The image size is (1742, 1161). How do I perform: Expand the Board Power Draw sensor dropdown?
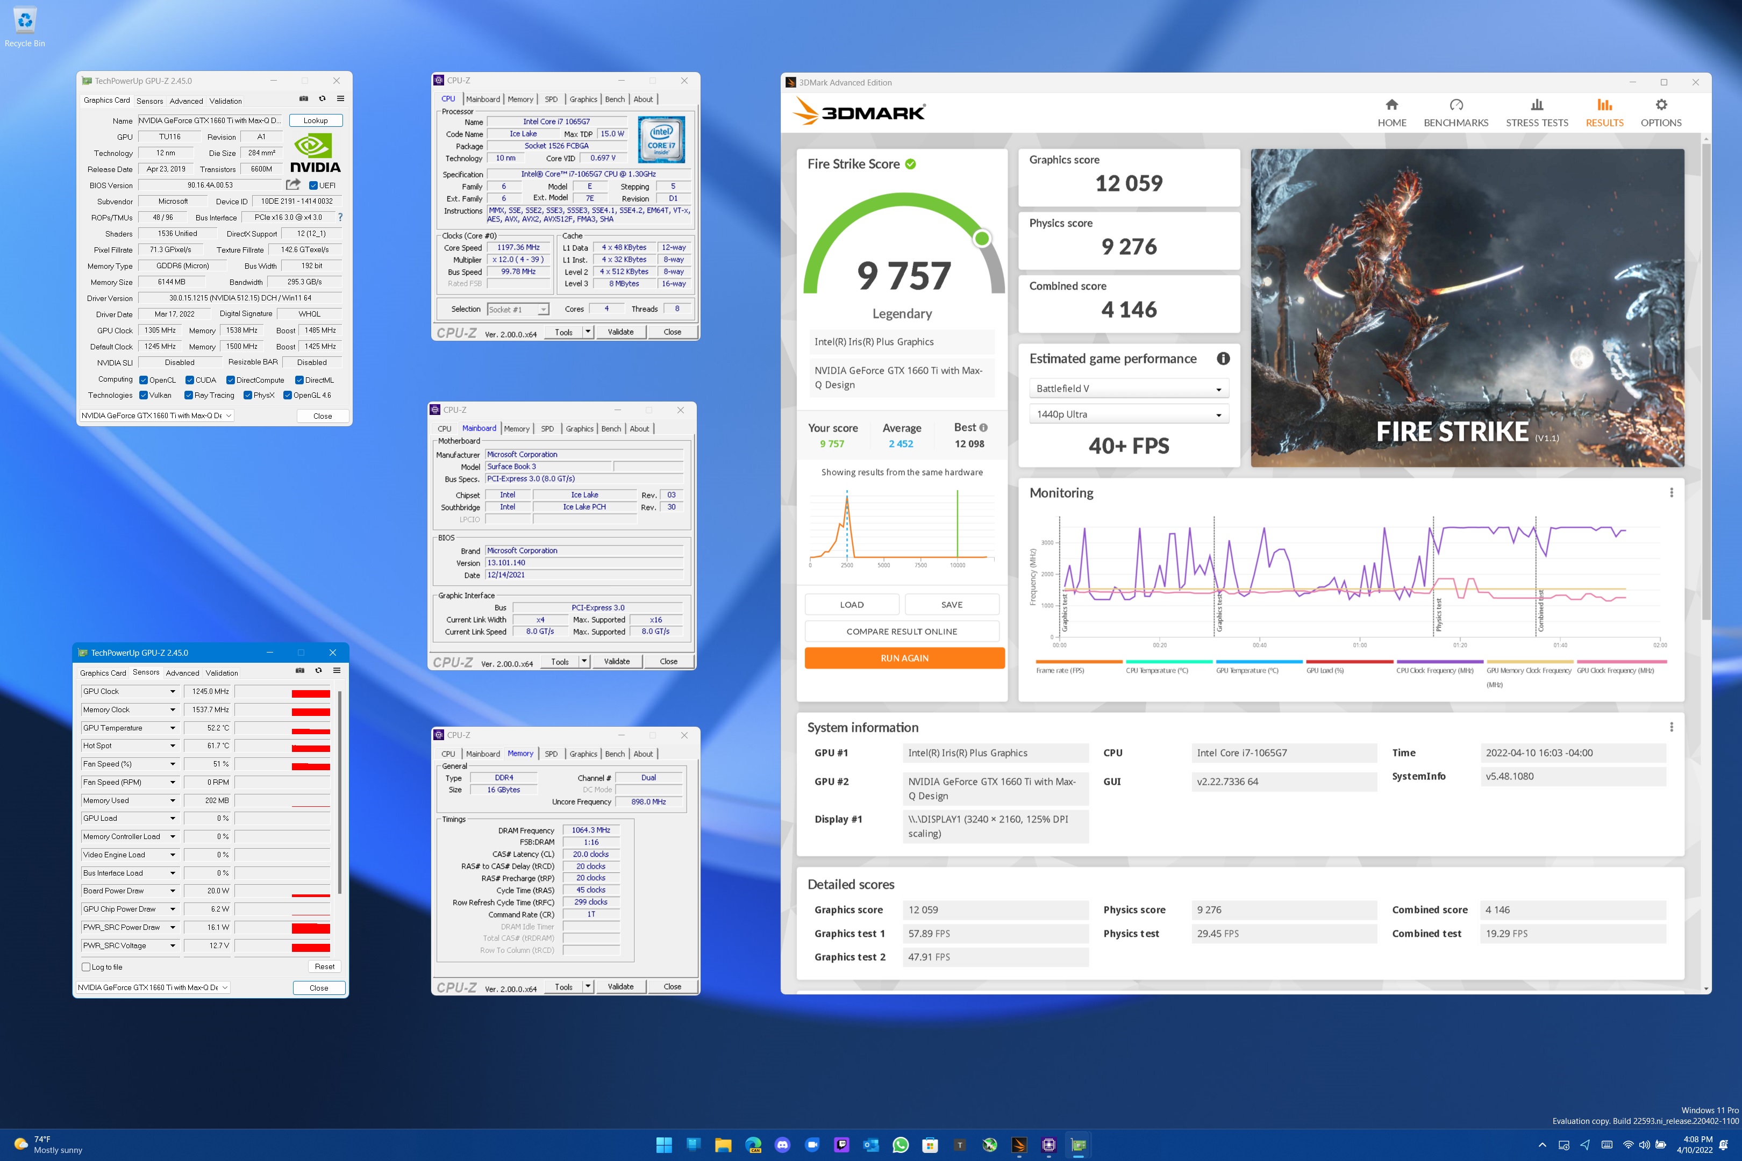[173, 891]
